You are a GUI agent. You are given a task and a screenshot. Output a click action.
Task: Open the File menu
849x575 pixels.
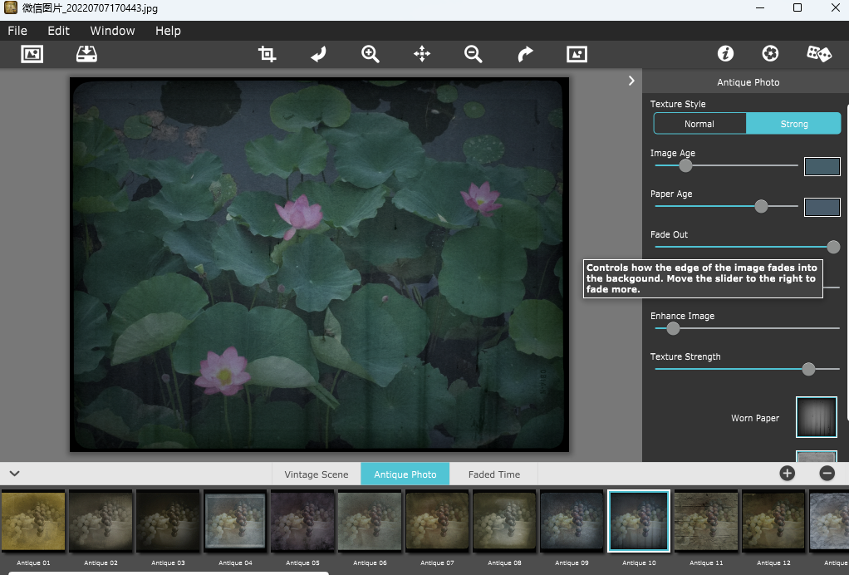pos(17,31)
